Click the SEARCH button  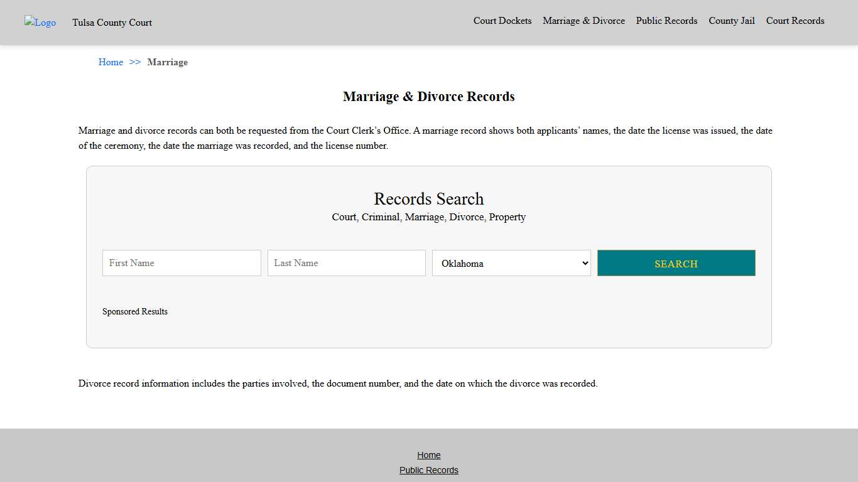tap(676, 263)
